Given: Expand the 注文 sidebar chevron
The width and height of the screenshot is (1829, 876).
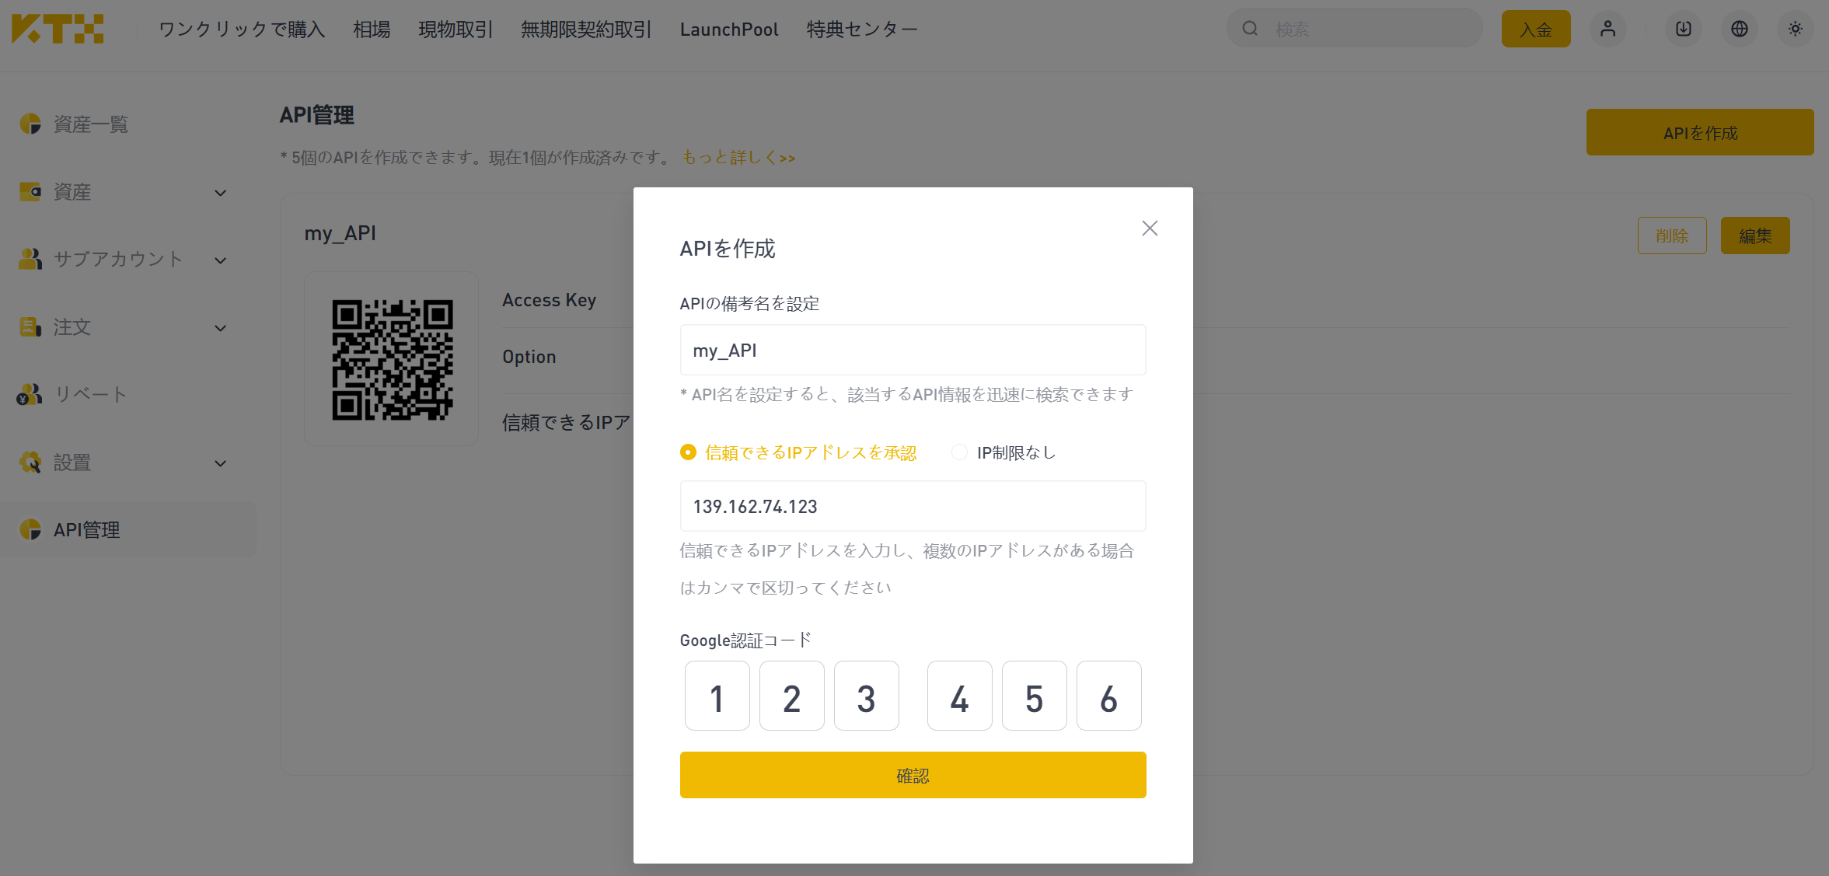Looking at the screenshot, I should click(221, 328).
